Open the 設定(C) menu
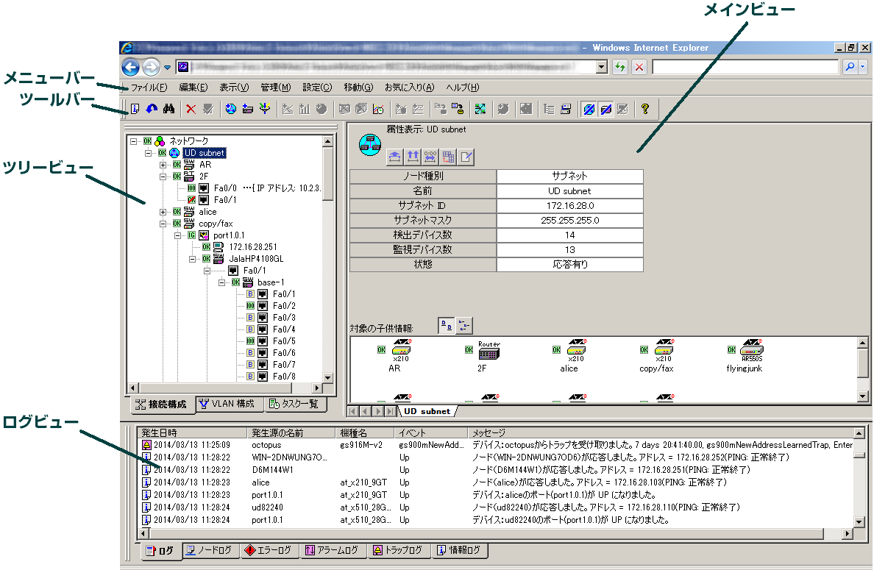Screen dimensions: 874x570 (x=316, y=88)
